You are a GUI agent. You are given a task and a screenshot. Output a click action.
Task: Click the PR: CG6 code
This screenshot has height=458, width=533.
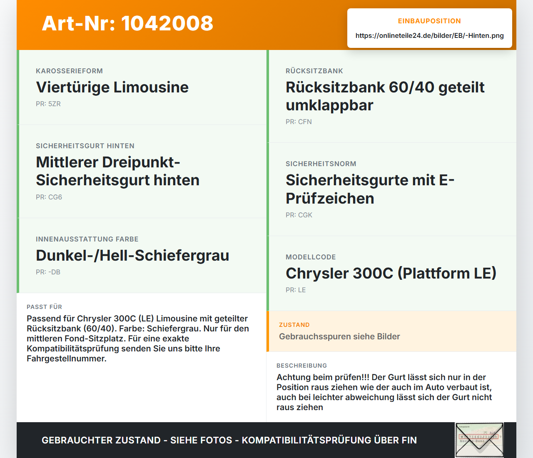pyautogui.click(x=49, y=197)
